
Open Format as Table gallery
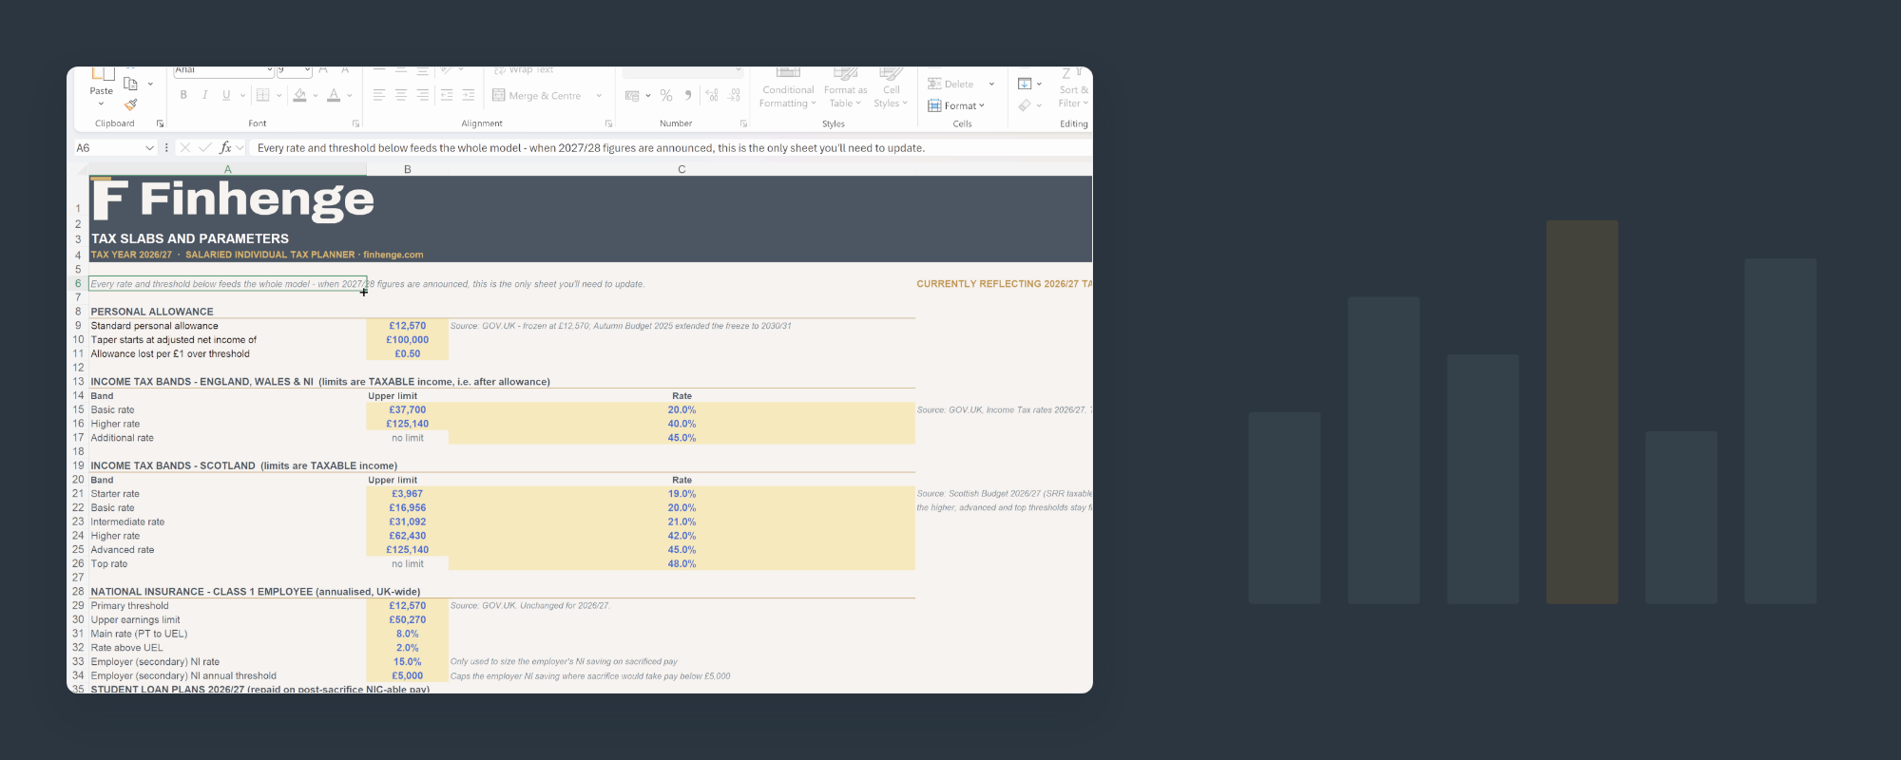(845, 87)
